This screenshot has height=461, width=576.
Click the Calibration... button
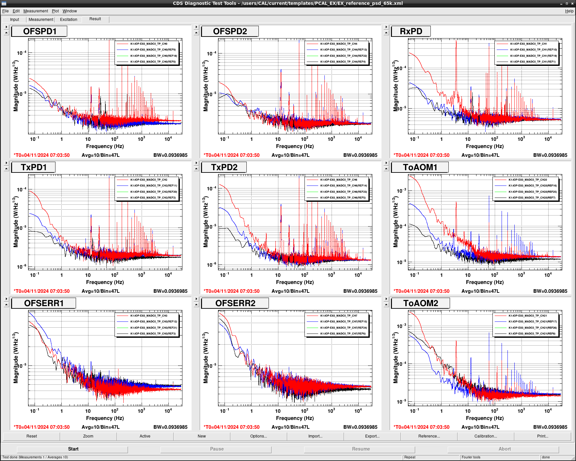pyautogui.click(x=486, y=436)
